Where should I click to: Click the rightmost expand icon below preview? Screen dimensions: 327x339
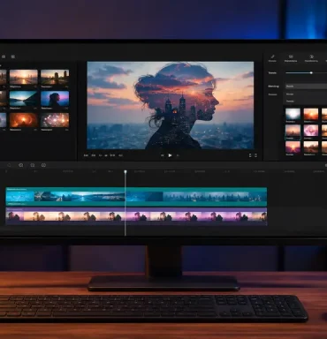click(255, 155)
